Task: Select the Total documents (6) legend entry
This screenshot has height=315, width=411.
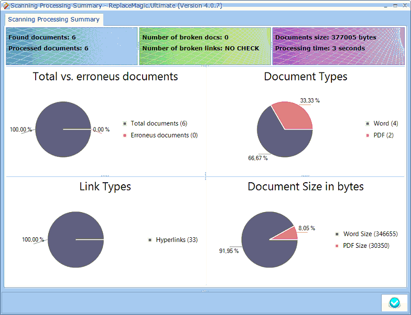Action: [x=158, y=124]
